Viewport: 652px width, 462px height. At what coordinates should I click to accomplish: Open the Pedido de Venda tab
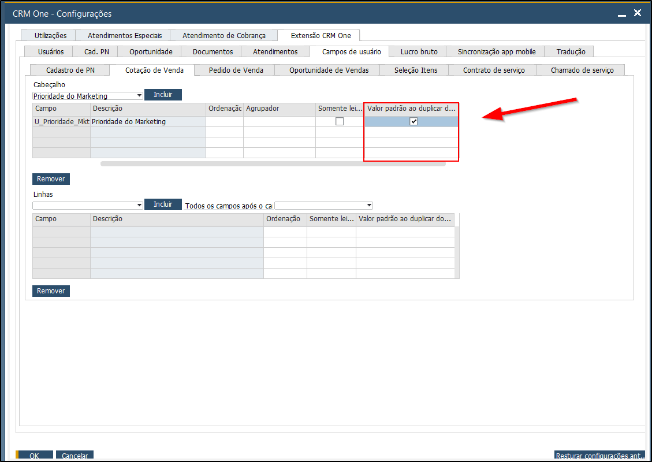coord(236,70)
